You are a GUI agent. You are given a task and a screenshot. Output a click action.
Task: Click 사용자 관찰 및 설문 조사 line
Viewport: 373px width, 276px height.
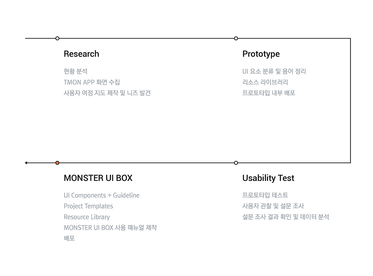click(x=273, y=206)
